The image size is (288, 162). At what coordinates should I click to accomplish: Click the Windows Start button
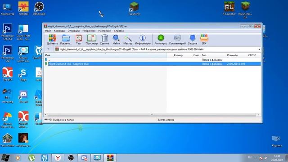point(5,157)
